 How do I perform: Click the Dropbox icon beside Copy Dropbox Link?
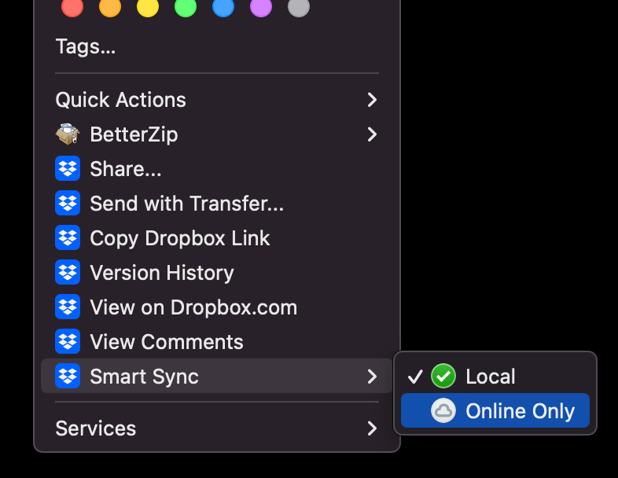(68, 237)
